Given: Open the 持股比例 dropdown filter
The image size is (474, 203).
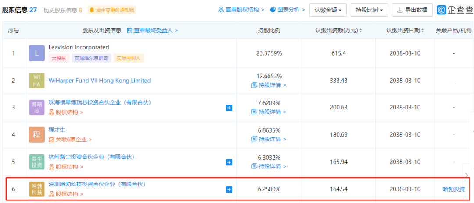Looking at the screenshot, I should (369, 10).
